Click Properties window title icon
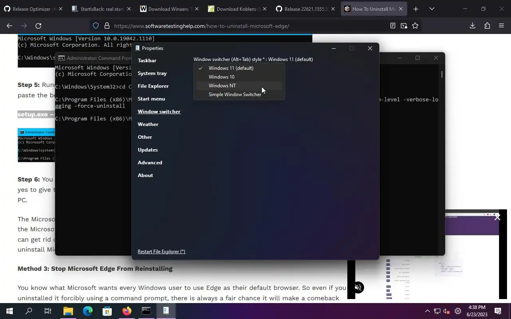Image resolution: width=511 pixels, height=319 pixels. click(x=137, y=48)
